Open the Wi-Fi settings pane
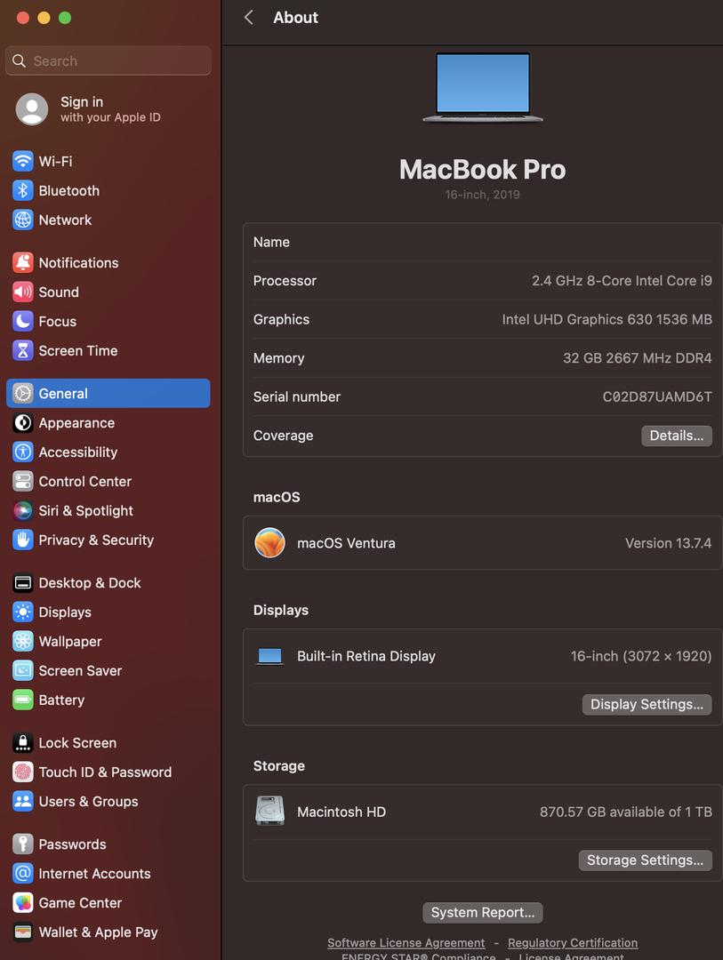723x960 pixels. point(108,161)
